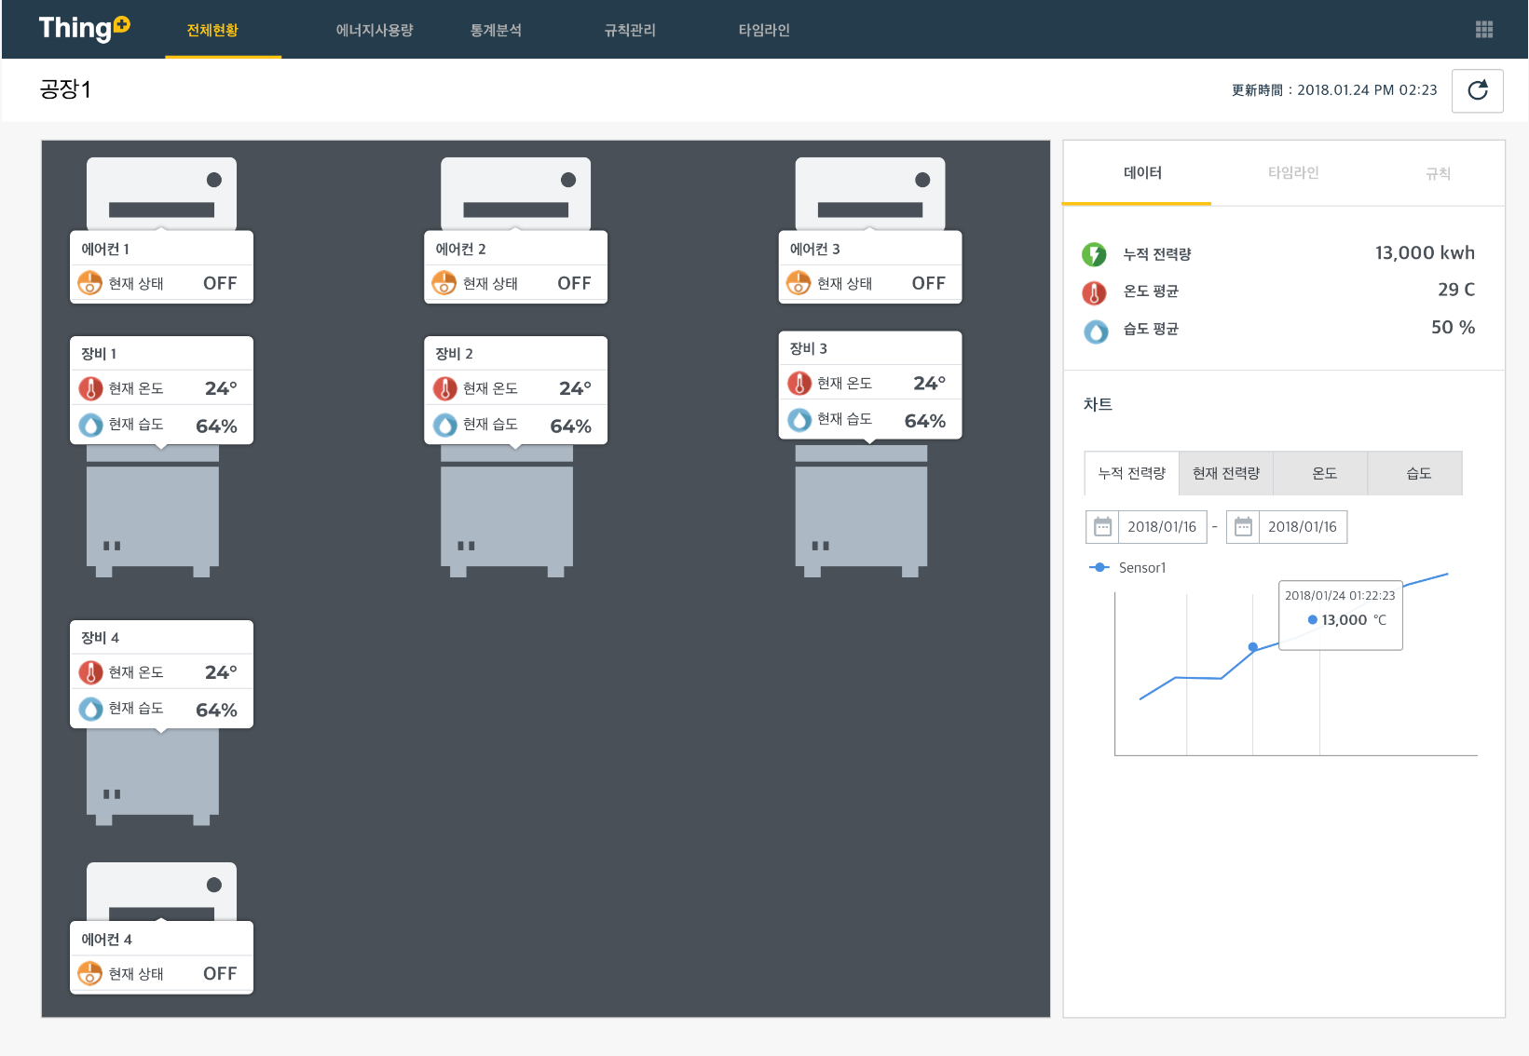Click 에어컨 3 status icon
This screenshot has height=1056, width=1529.
pos(799,283)
